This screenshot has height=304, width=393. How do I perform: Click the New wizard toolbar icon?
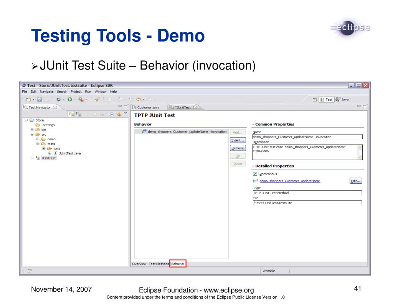[28, 100]
